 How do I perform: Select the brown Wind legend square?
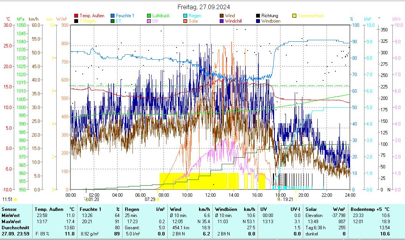coord(222,16)
